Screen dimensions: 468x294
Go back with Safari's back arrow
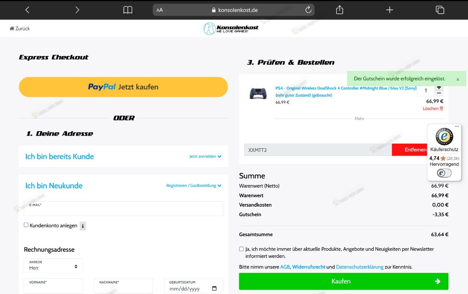[27, 10]
